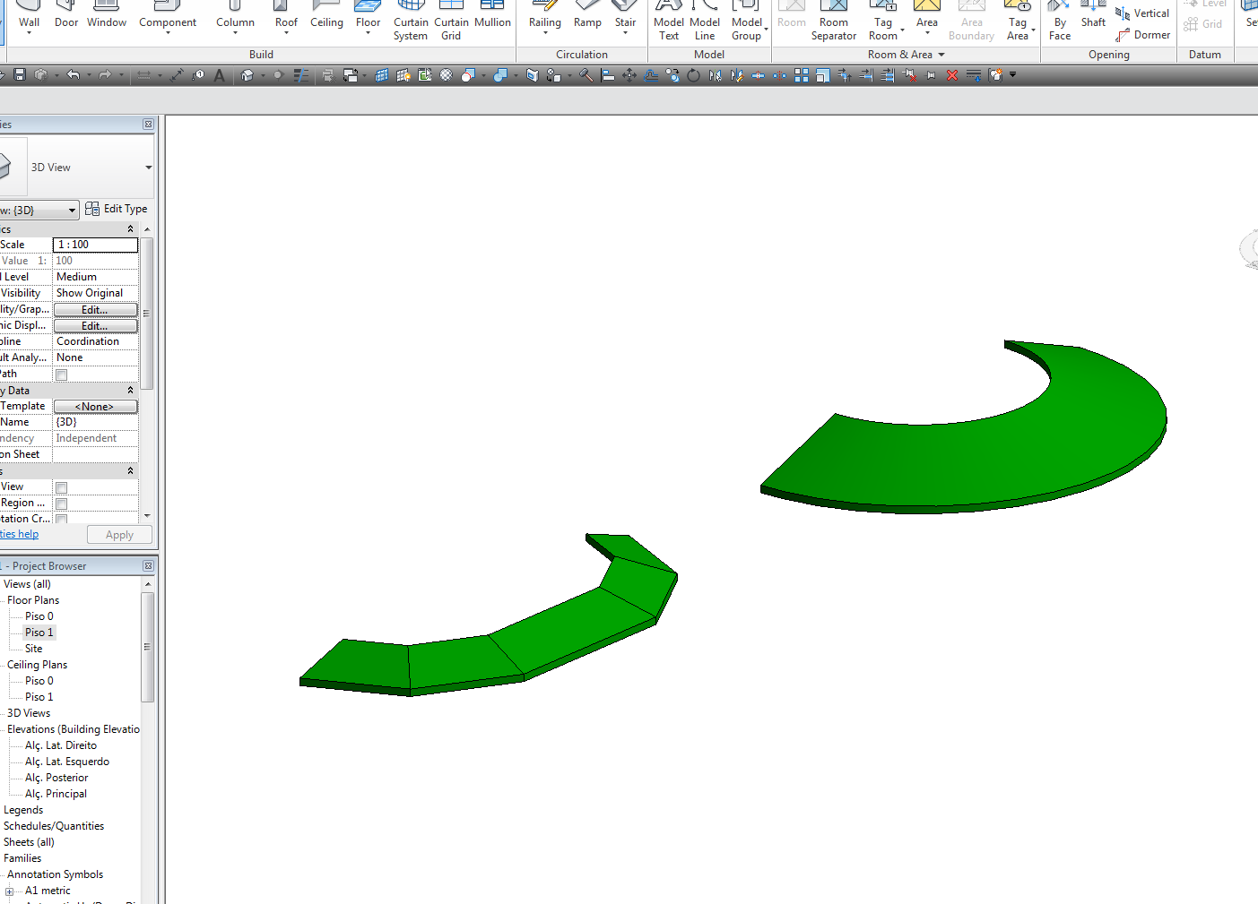Click the Pin element icon
This screenshot has height=904, width=1258.
931,75
